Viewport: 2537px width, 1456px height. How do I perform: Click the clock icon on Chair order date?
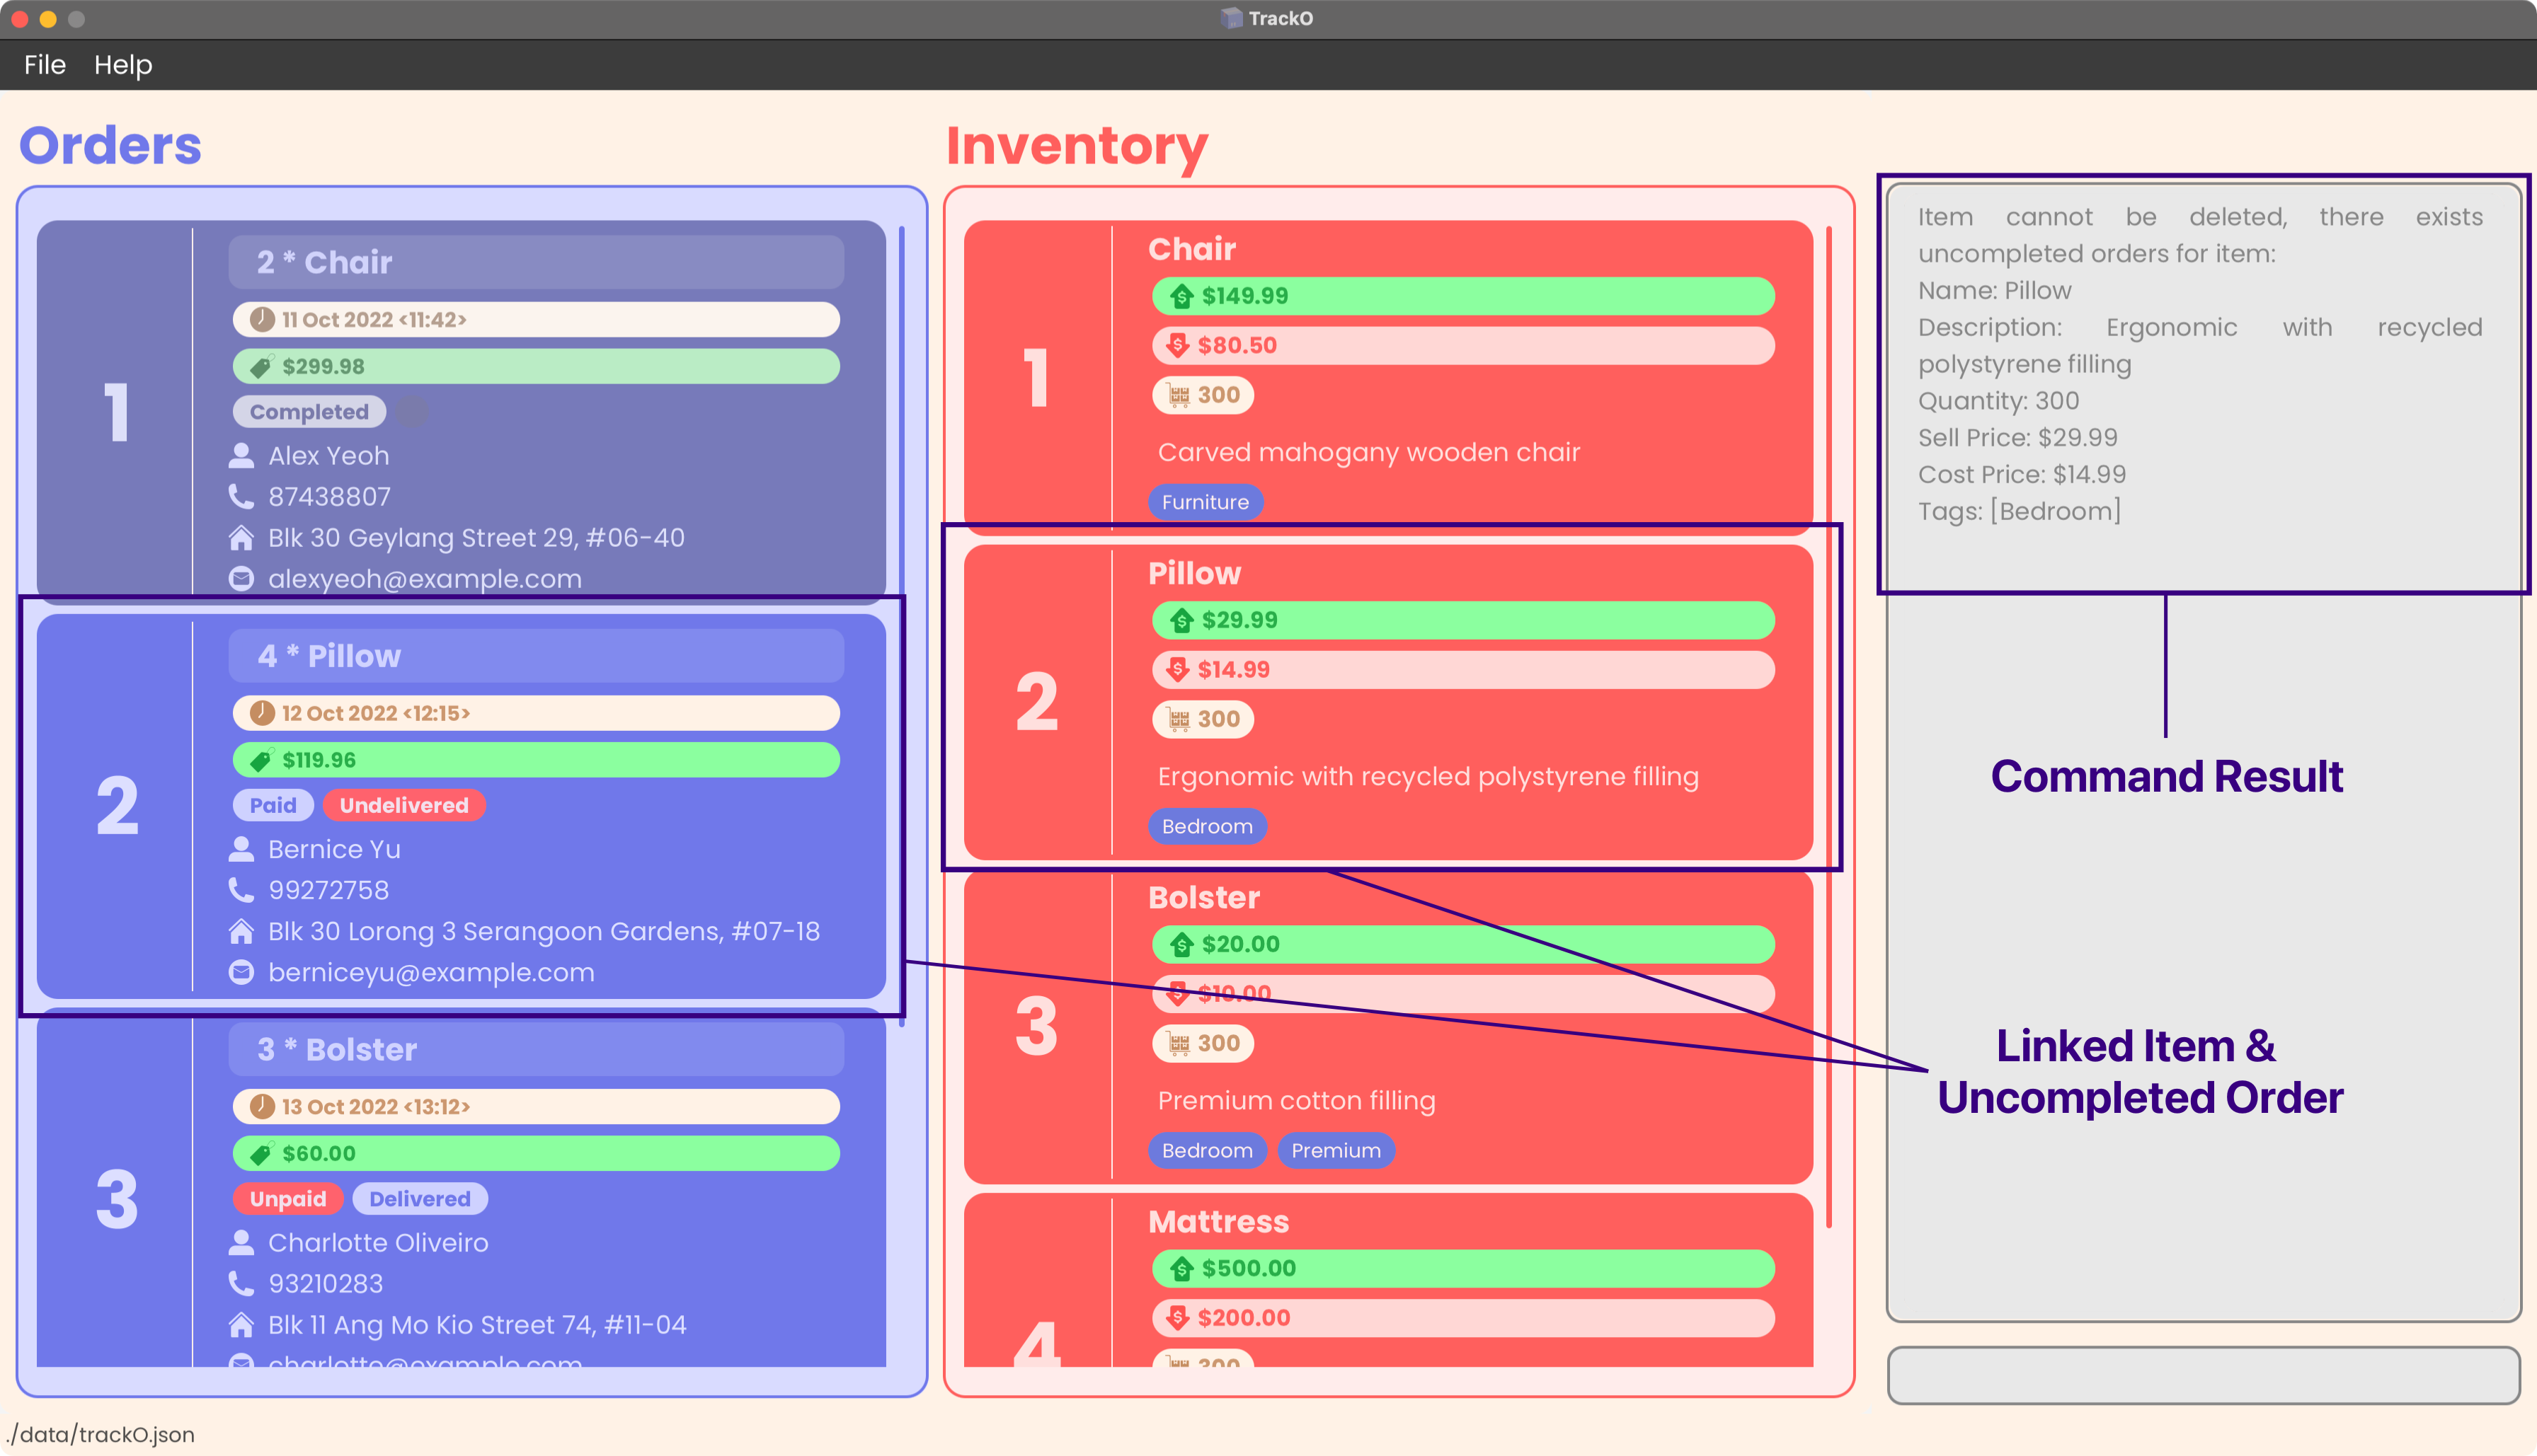(x=262, y=319)
